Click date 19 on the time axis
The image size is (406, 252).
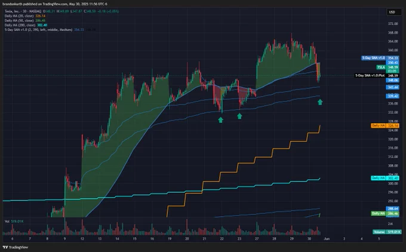click(x=170, y=239)
